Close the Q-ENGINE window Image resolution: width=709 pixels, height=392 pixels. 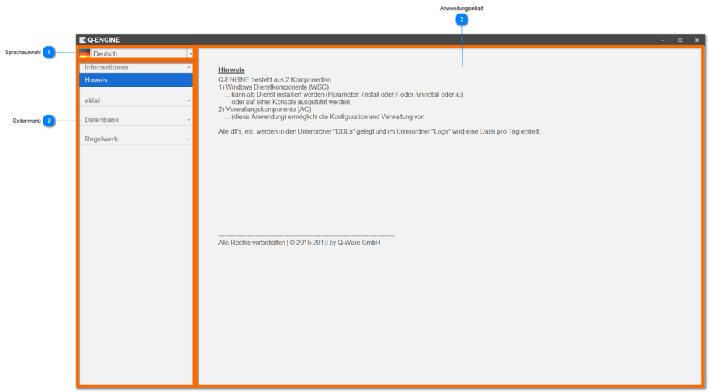point(697,40)
